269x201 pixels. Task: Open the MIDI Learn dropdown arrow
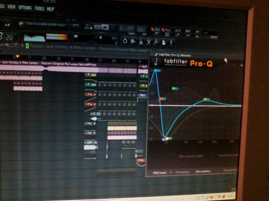click(x=171, y=173)
